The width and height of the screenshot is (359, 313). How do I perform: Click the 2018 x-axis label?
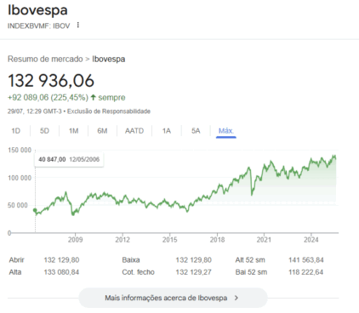(x=217, y=240)
